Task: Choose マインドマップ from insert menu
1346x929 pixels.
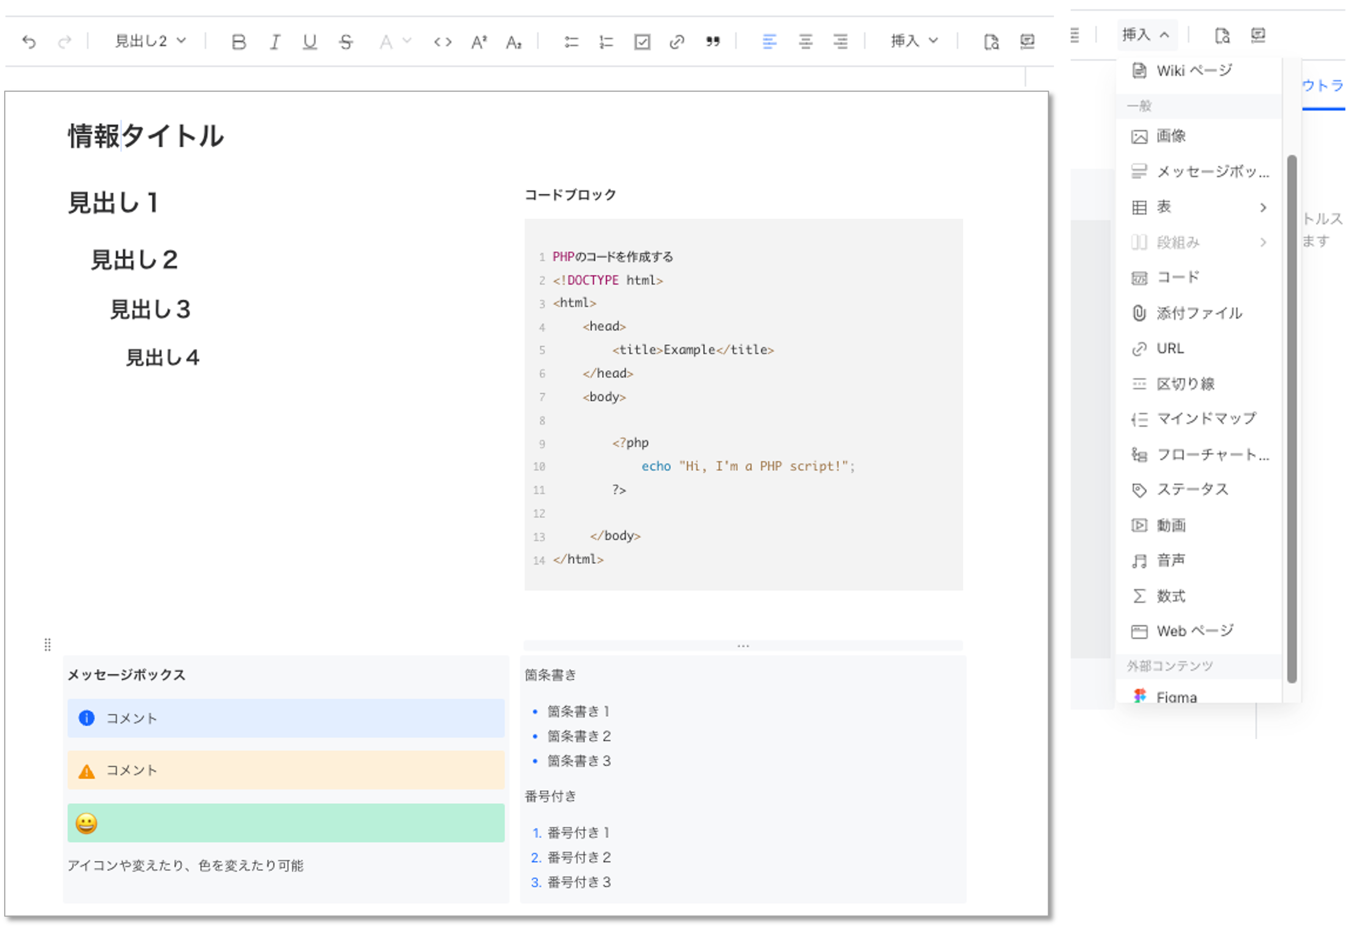Action: pyautogui.click(x=1206, y=418)
